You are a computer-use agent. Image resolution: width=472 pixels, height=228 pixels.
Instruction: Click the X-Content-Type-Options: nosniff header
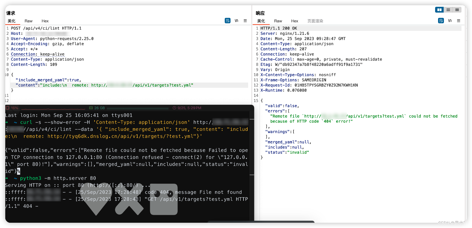[298, 75]
